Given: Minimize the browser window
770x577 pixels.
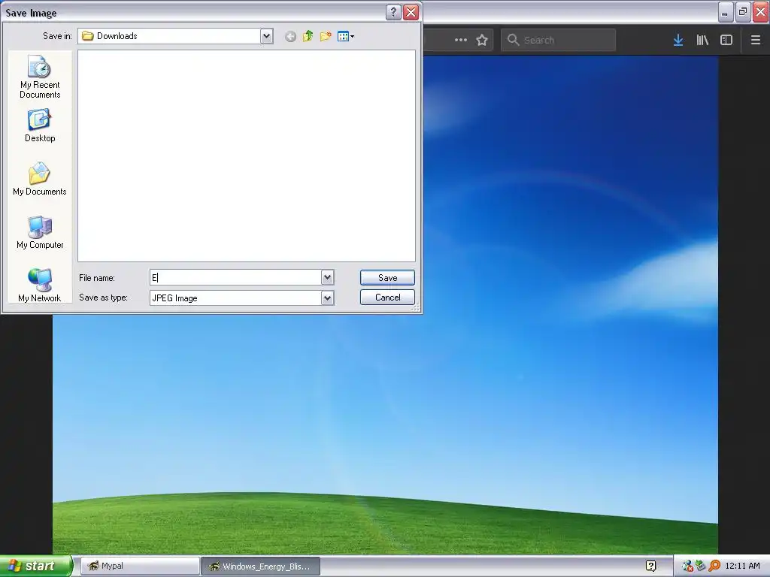Looking at the screenshot, I should click(726, 12).
